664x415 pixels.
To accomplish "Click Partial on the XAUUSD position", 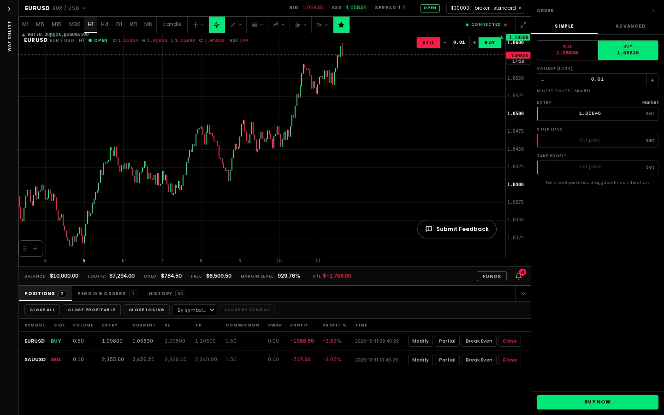I will (447, 360).
